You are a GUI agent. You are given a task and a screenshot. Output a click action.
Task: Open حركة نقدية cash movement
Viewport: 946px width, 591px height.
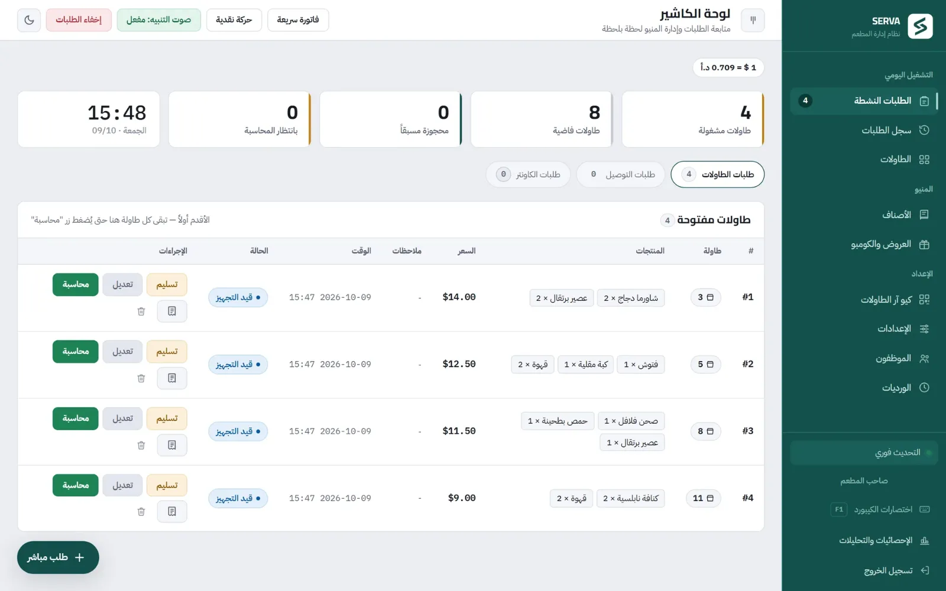(x=234, y=20)
